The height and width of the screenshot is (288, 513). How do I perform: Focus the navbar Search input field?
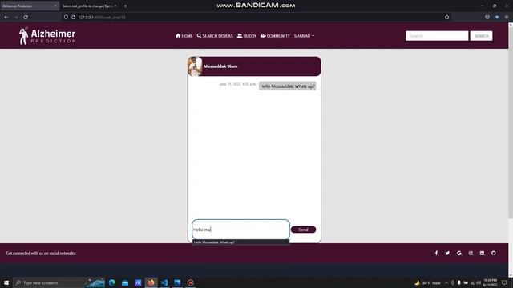pos(437,36)
